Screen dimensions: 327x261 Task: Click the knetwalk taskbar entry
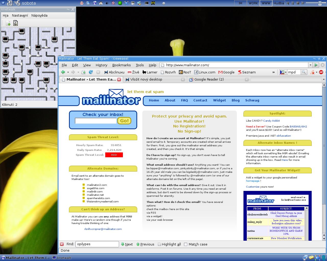62,258
